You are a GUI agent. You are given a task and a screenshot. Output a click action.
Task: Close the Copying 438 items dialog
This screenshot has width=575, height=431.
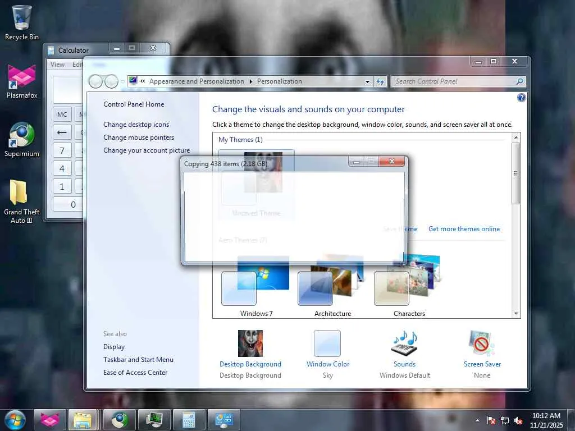(x=391, y=161)
